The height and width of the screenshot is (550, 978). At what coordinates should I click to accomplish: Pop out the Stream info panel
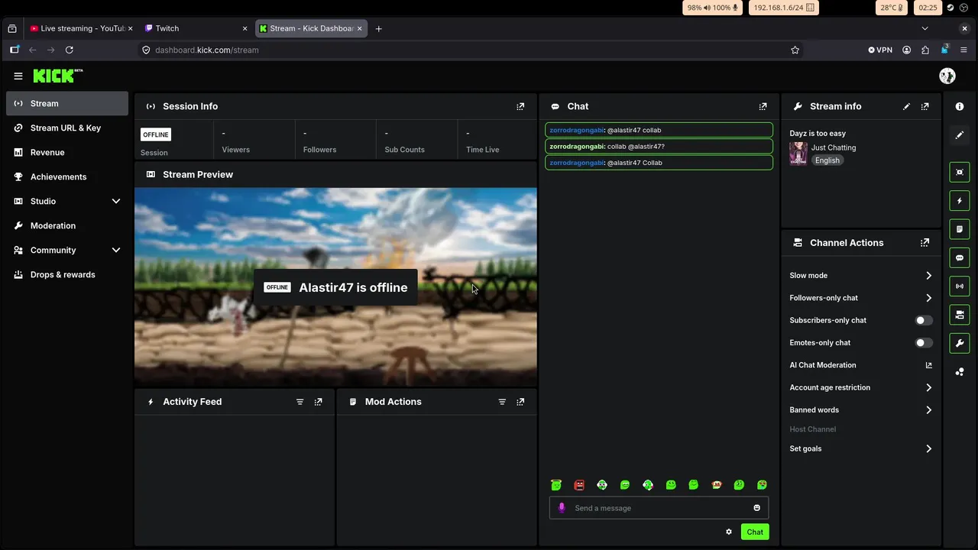[x=925, y=106]
